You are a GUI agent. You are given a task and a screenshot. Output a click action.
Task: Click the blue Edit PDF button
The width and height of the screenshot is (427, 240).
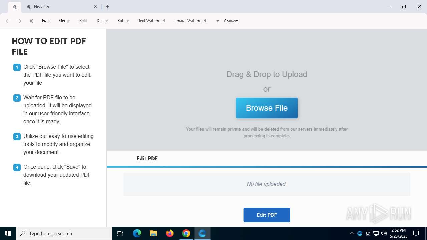(x=267, y=215)
